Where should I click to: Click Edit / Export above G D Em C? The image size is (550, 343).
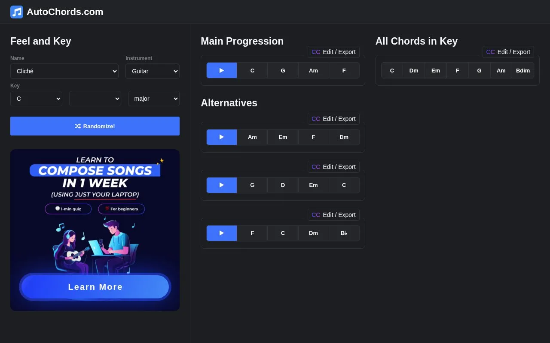333,167
